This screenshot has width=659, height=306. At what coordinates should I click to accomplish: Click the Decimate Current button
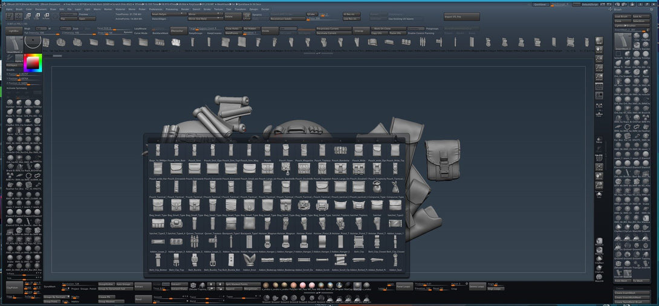[x=334, y=33]
